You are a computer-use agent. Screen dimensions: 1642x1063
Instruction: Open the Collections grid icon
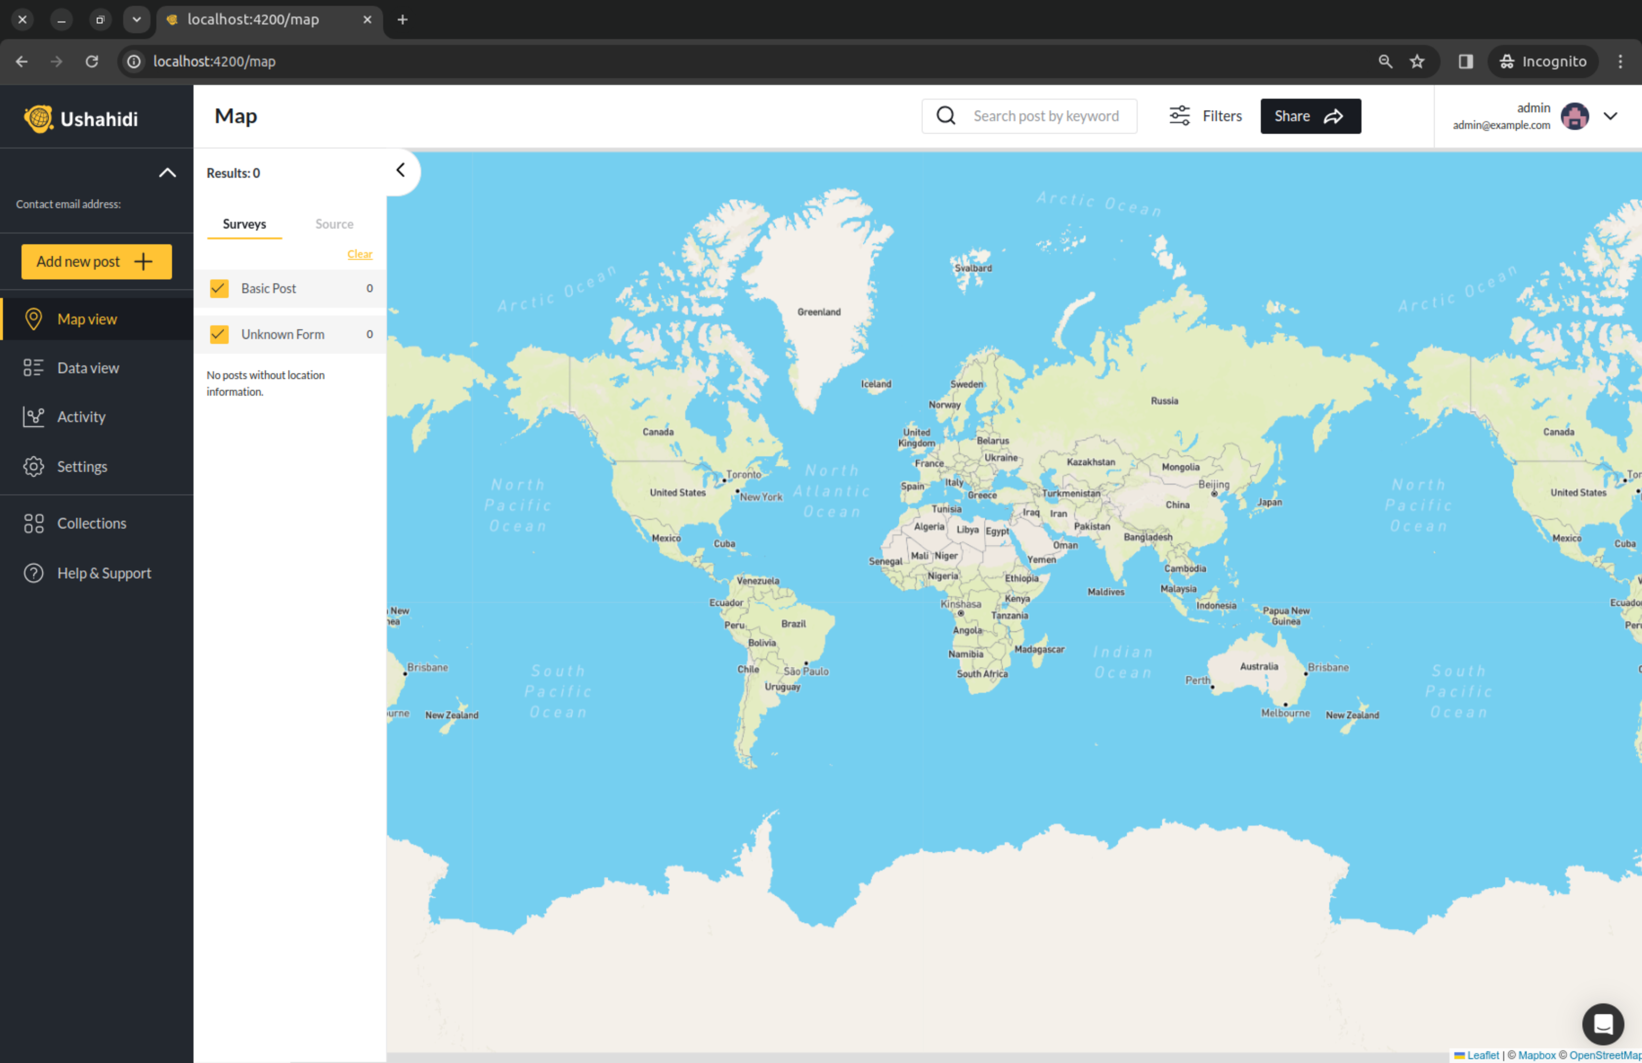point(33,524)
